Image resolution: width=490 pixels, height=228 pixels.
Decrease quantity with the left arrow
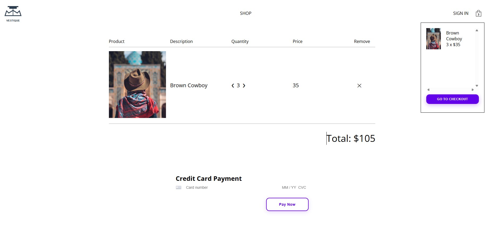click(x=233, y=86)
